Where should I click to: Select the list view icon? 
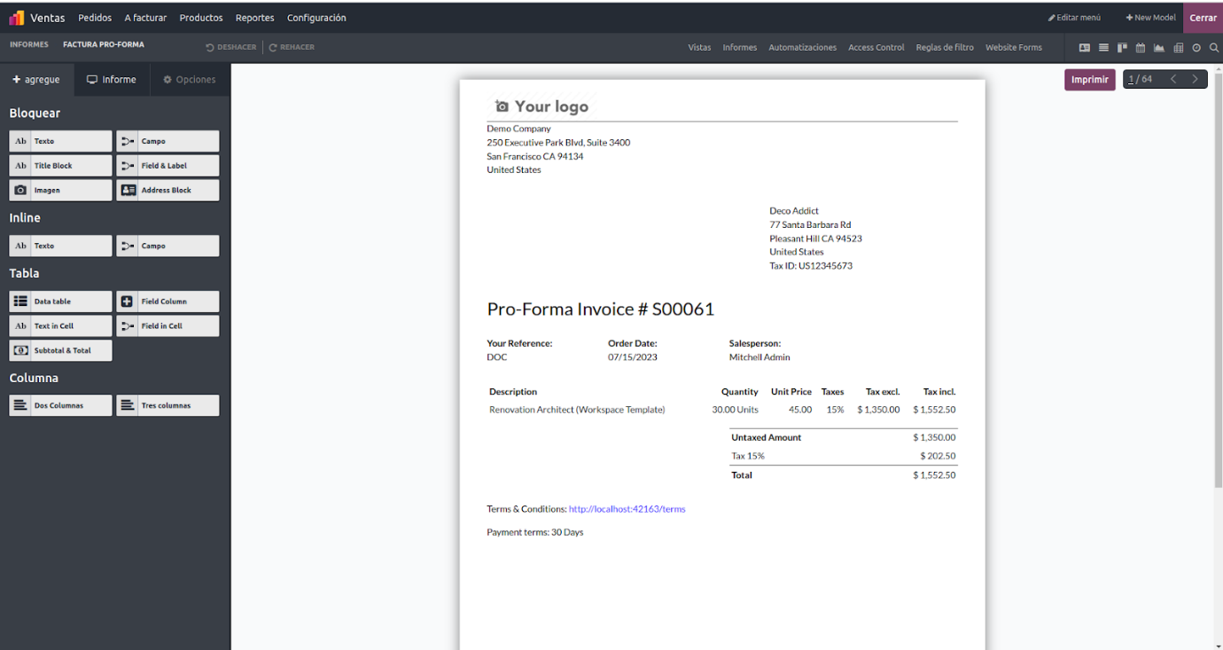point(1103,48)
